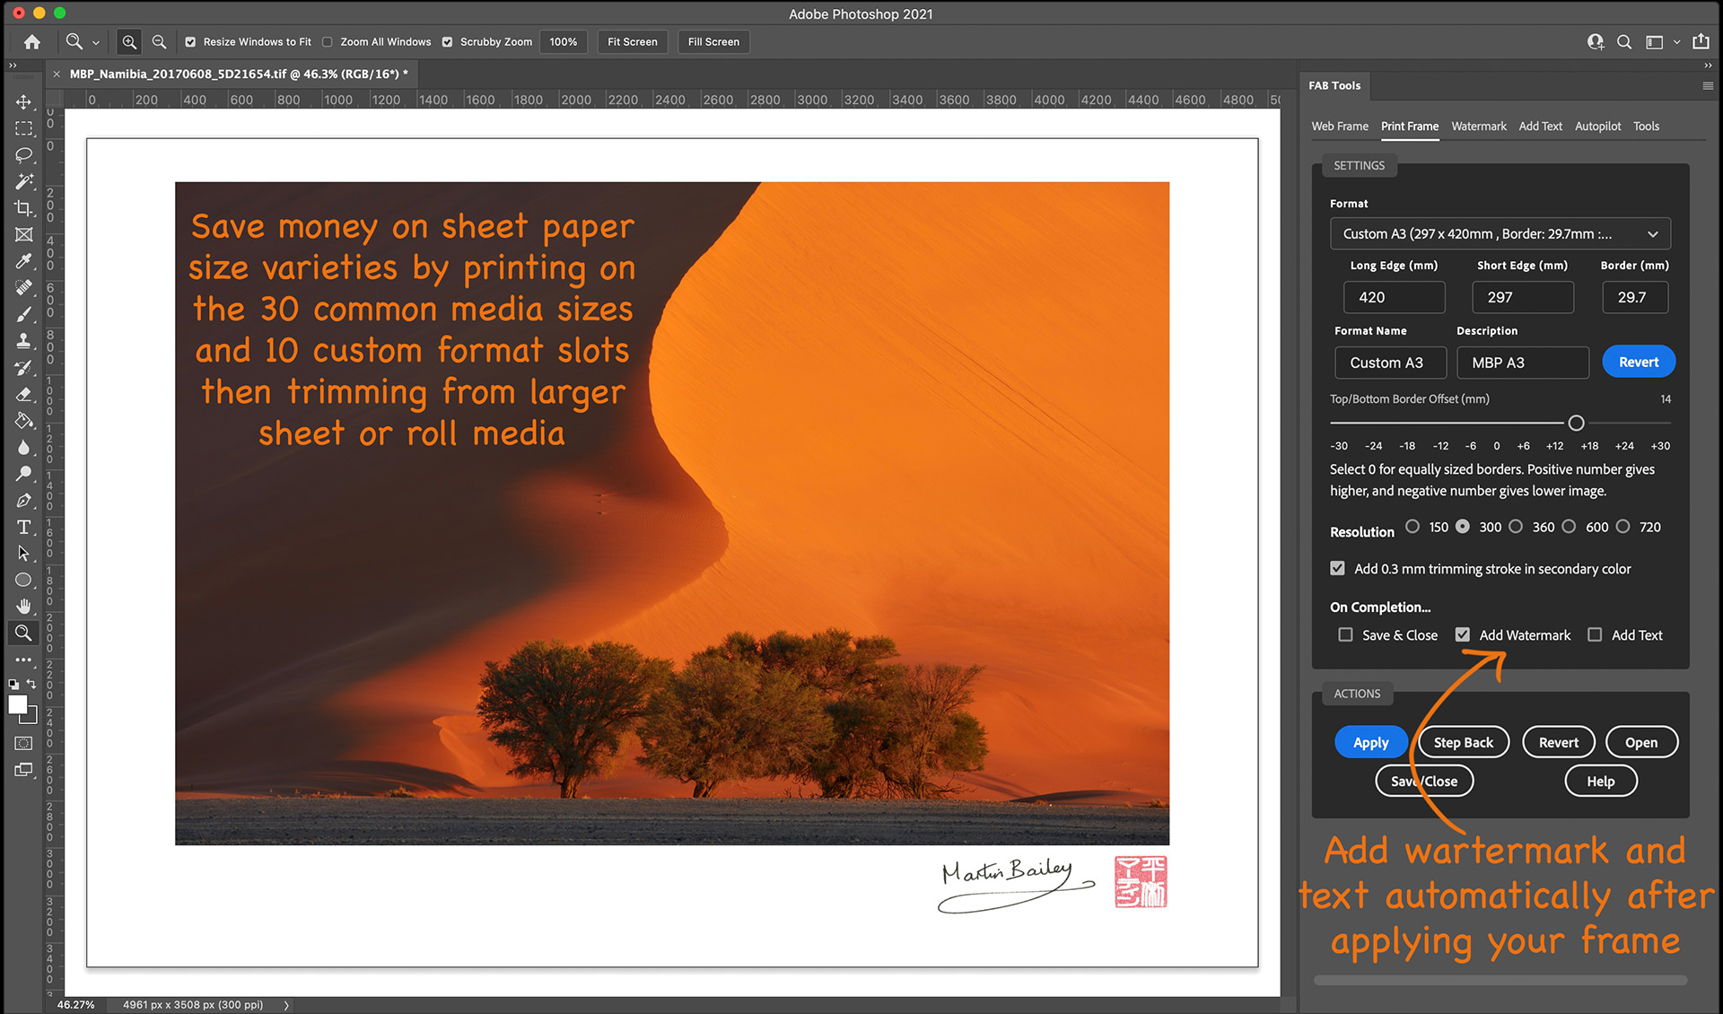Select the Horizontal Type tool
Screen dimensions: 1723x1014
24,527
